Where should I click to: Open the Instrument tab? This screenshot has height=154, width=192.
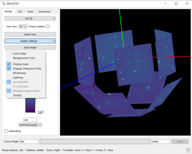point(44,12)
